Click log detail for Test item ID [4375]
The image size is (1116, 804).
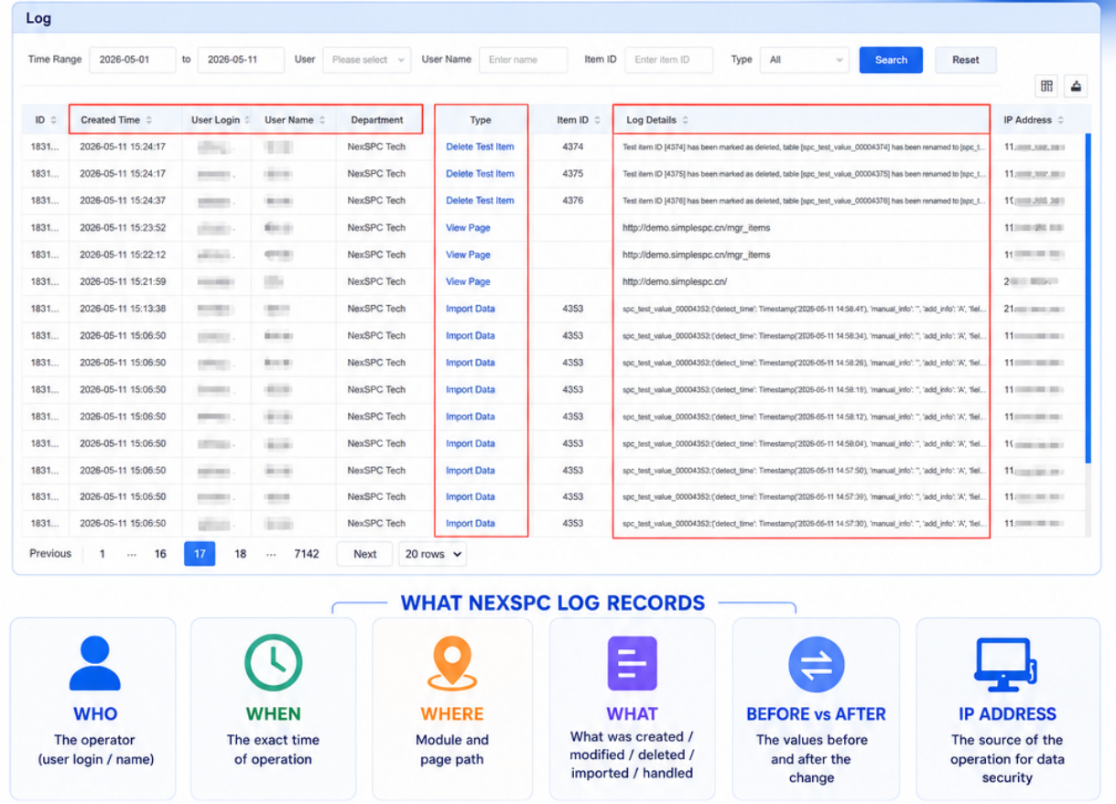pyautogui.click(x=804, y=173)
